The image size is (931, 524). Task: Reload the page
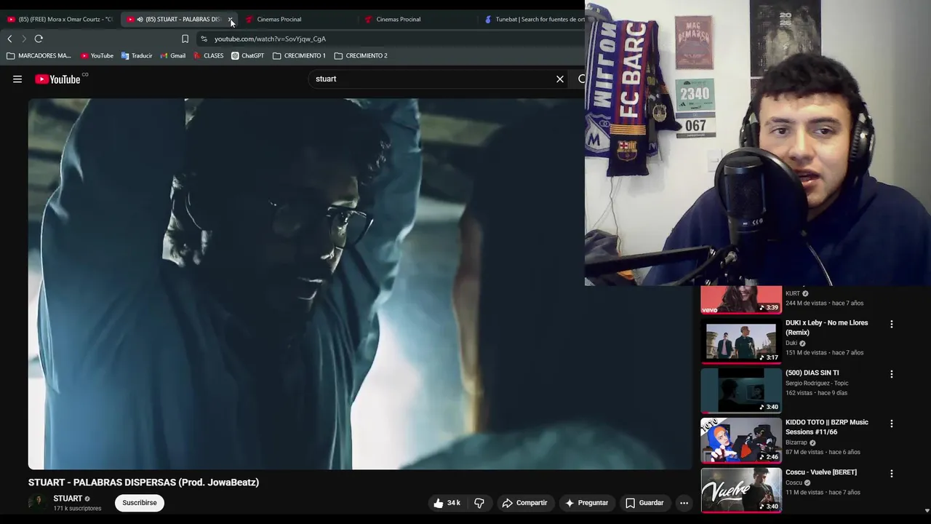[x=39, y=39]
